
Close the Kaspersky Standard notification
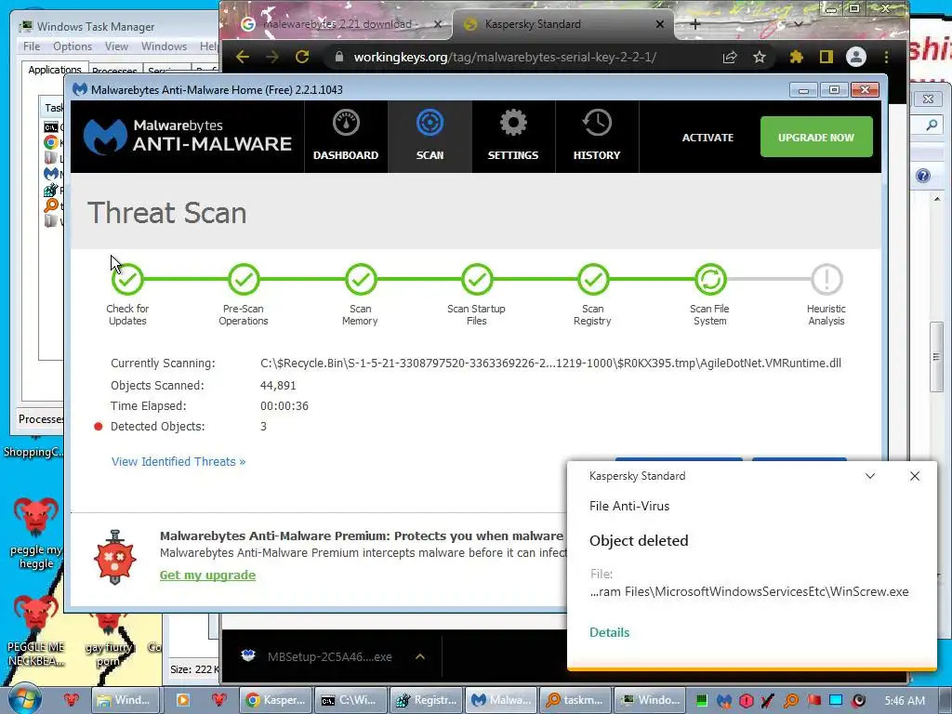click(x=915, y=476)
